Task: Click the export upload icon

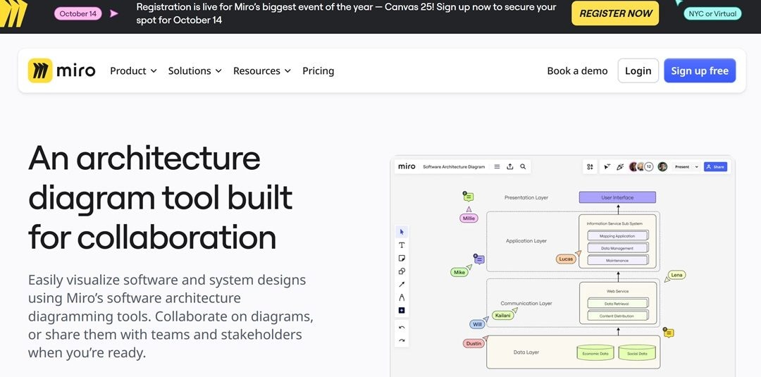Action: 510,167
